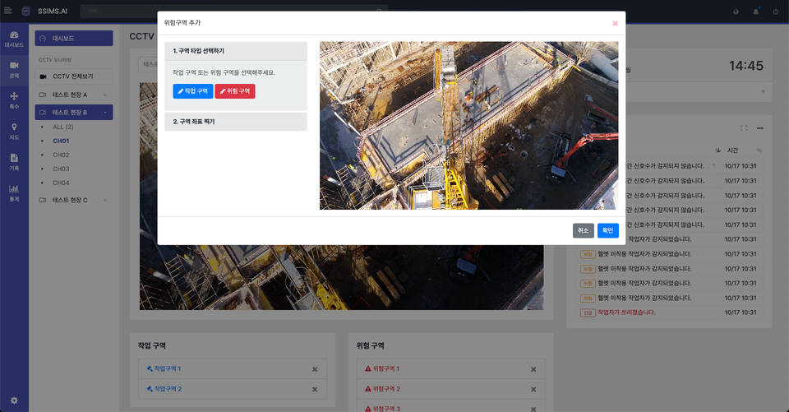This screenshot has height=412, width=789.
Task: Click the SSIMS.AI logo
Action: click(44, 11)
